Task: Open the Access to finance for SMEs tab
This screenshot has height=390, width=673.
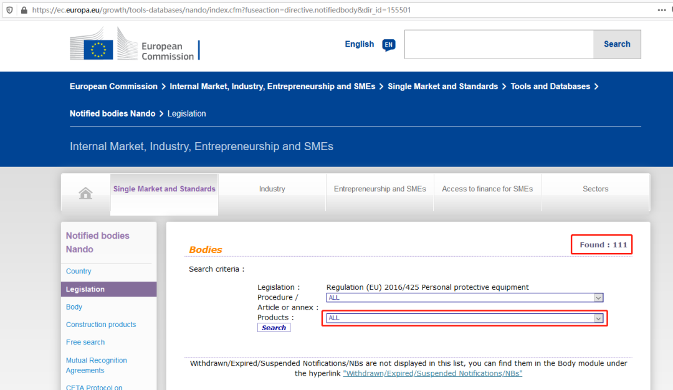Action: [x=487, y=193]
